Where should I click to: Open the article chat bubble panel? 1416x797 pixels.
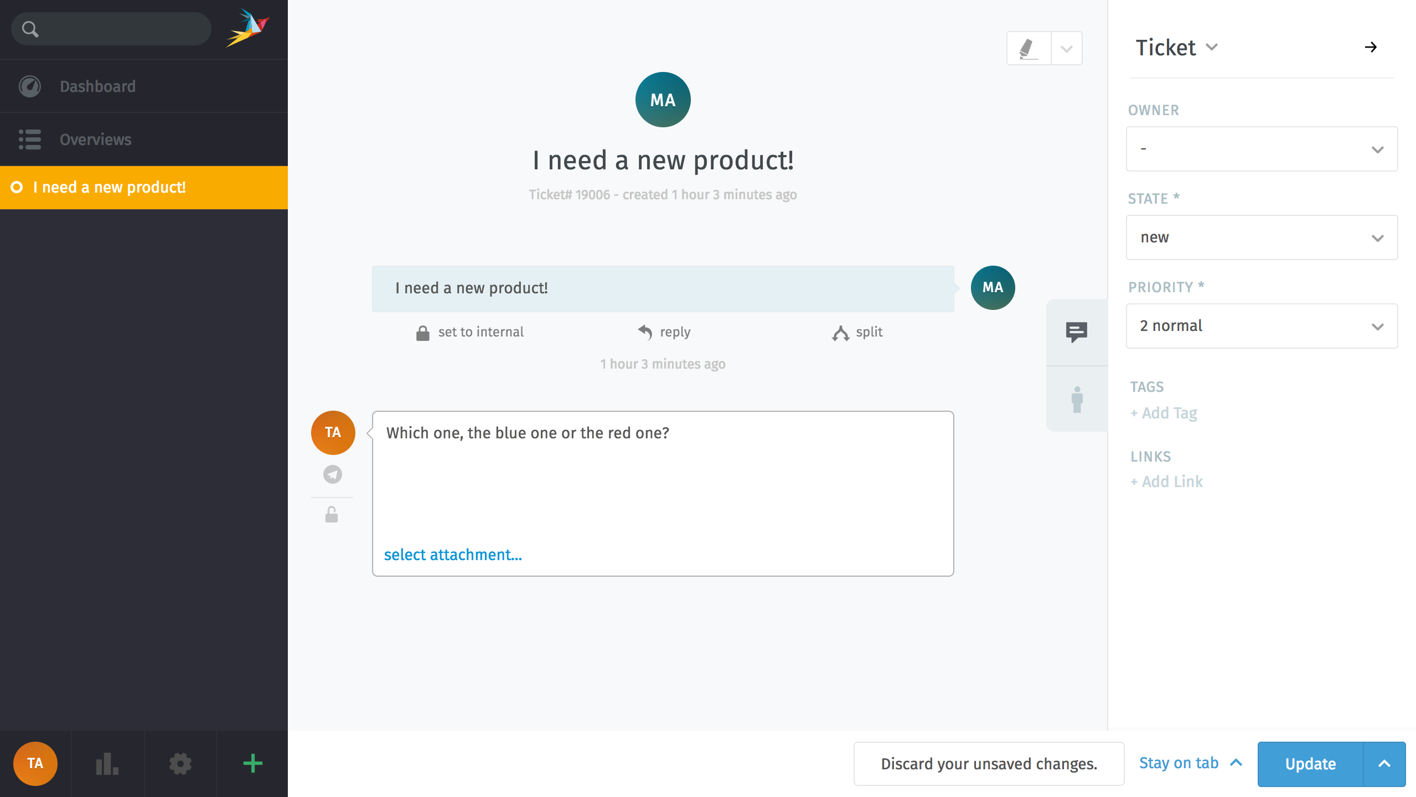(x=1076, y=332)
